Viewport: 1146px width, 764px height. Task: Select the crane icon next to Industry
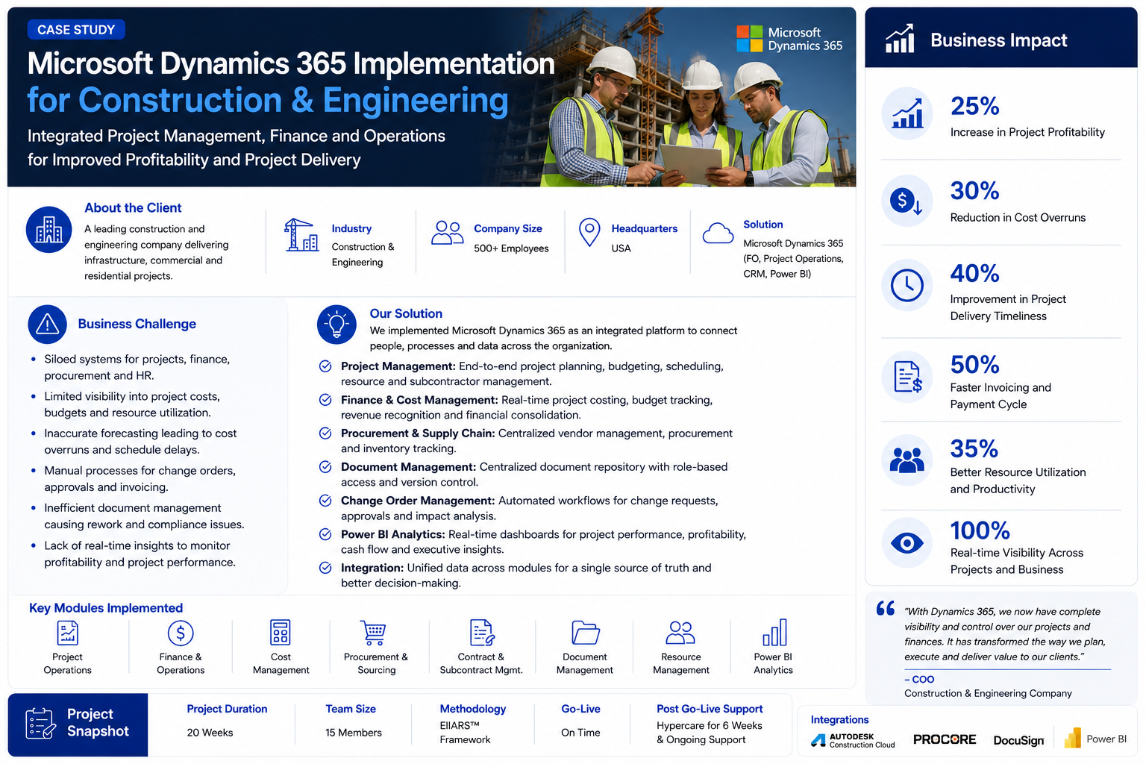[x=301, y=235]
